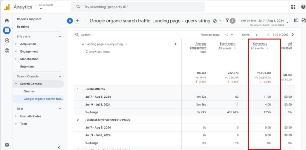Click the green check report status icon
The width and height of the screenshot is (306, 150).
coord(215,21)
